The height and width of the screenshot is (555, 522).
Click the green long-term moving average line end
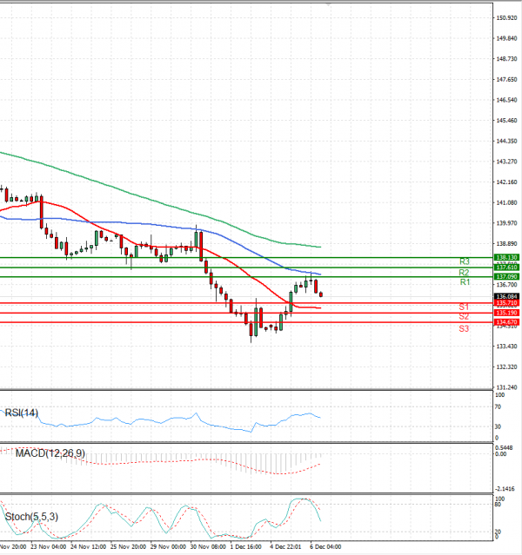[320, 247]
